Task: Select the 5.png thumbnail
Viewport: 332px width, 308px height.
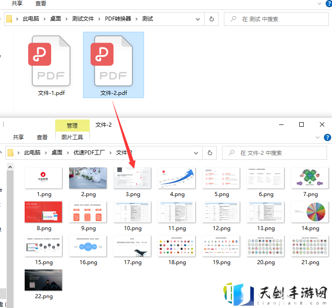Action: tap(221, 178)
